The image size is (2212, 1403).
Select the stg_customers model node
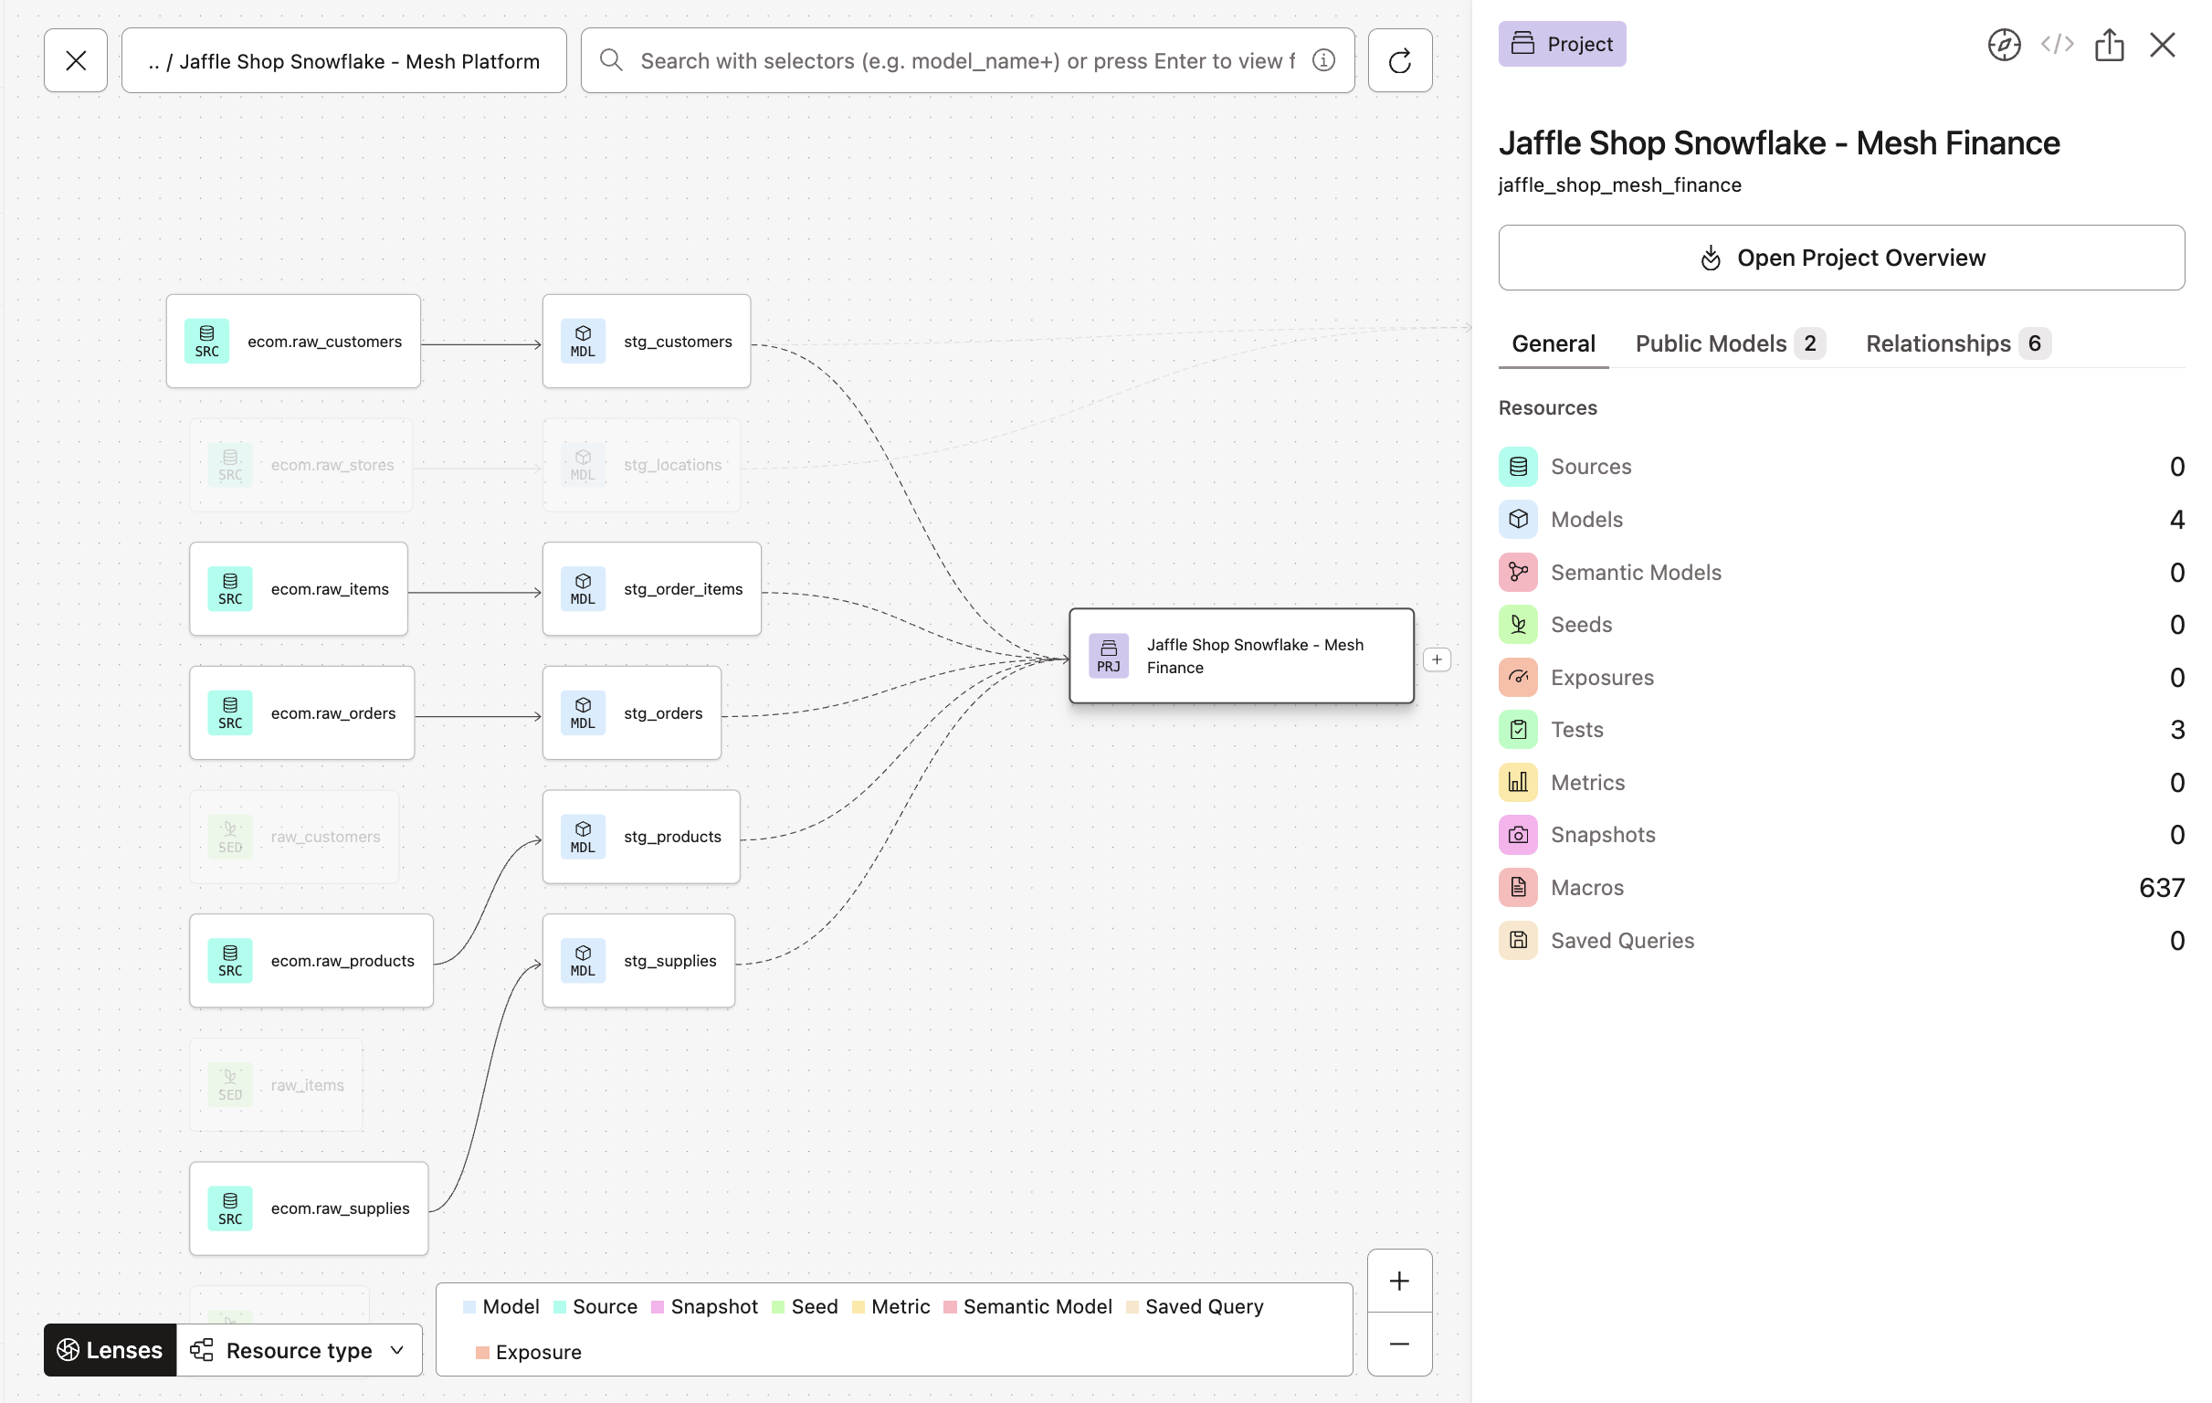click(646, 342)
